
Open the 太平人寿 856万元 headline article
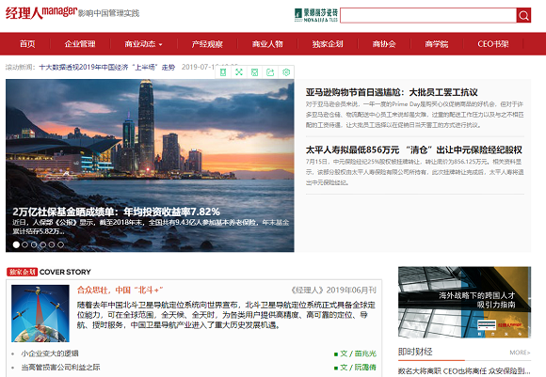(414, 149)
